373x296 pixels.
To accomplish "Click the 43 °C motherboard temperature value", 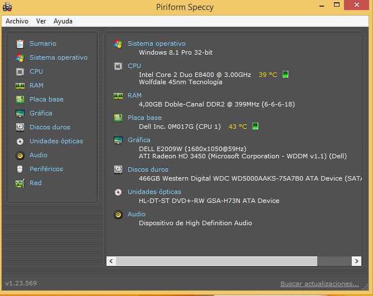I will pyautogui.click(x=238, y=127).
